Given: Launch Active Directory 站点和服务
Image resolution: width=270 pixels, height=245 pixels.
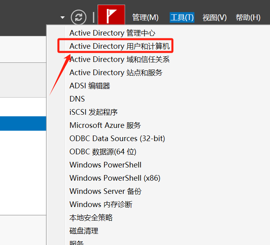Looking at the screenshot, I should 116,73.
